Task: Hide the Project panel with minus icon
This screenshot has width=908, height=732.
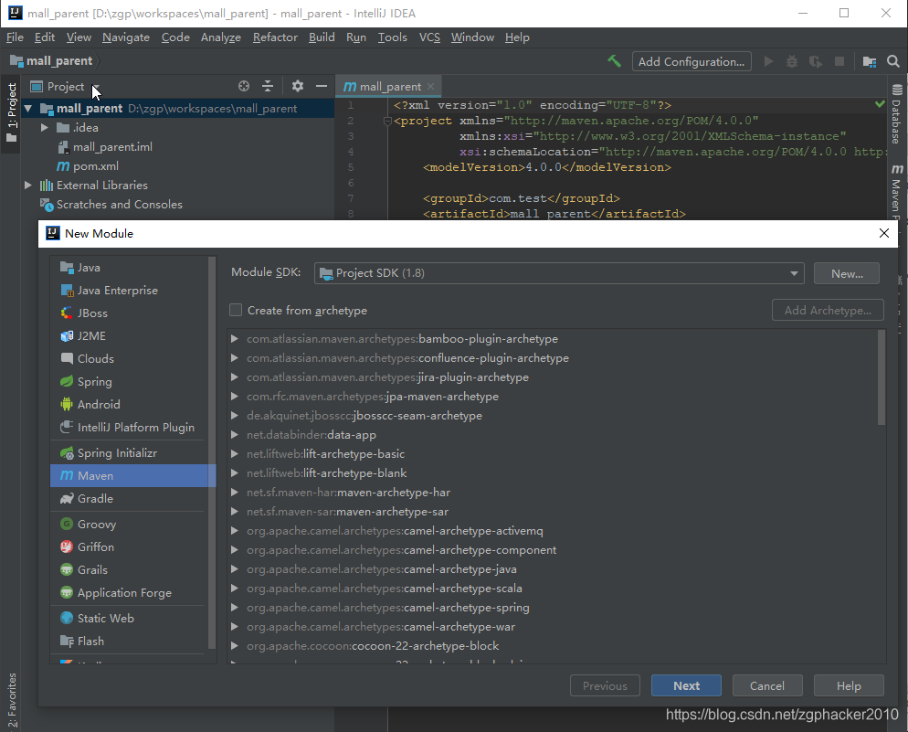Action: tap(322, 86)
